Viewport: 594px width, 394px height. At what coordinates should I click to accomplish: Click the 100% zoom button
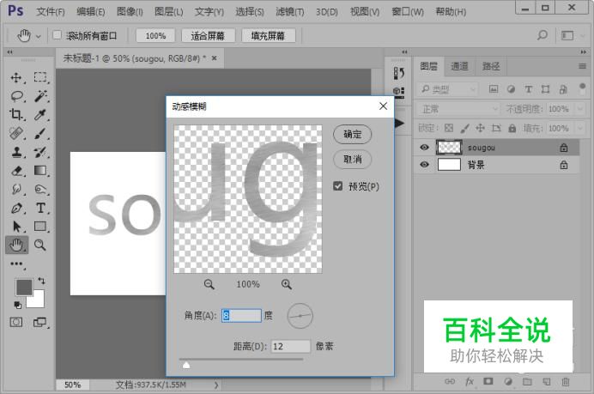[x=155, y=35]
